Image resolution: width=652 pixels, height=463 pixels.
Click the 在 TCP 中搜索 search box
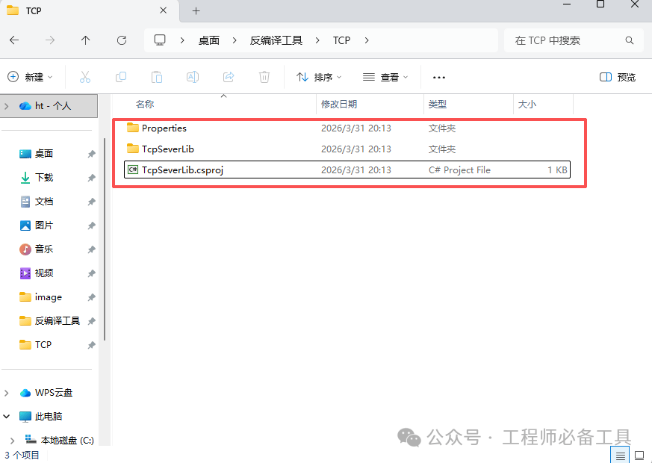(568, 40)
